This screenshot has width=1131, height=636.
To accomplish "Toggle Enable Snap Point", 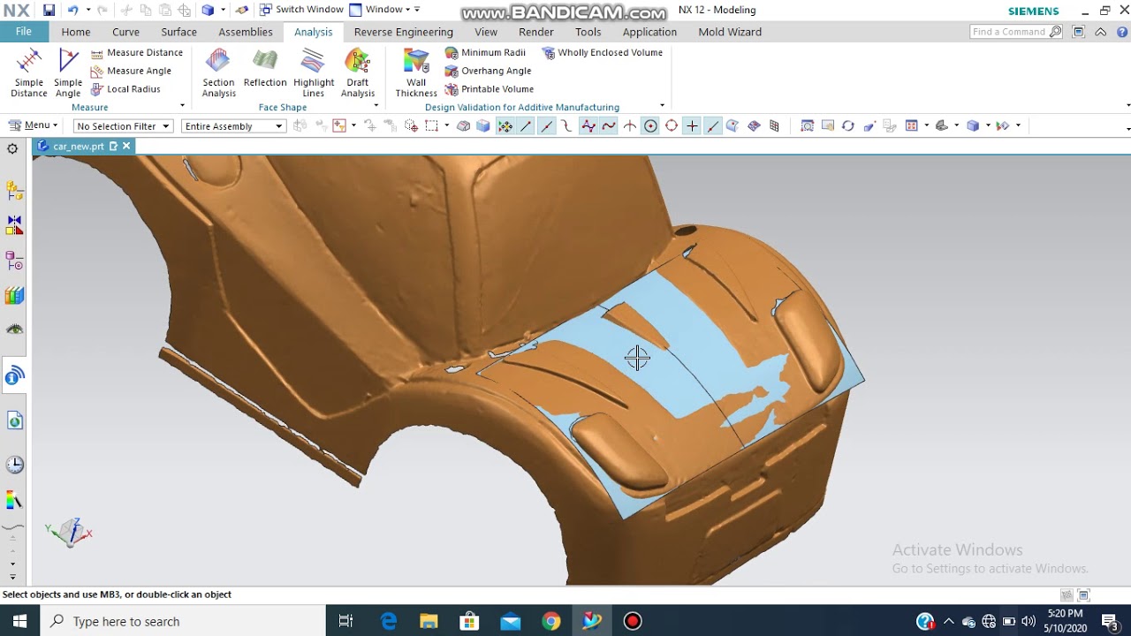I will coord(505,125).
